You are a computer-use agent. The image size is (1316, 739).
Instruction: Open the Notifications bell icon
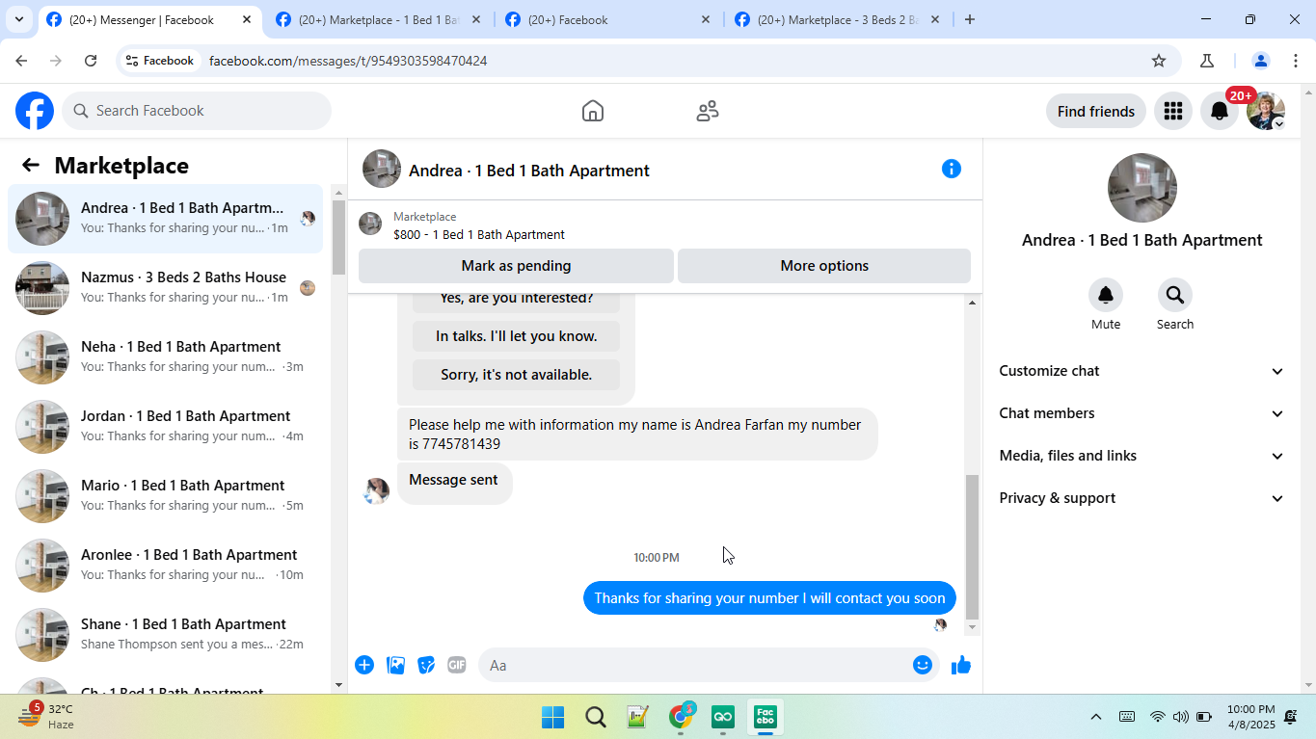pos(1220,111)
